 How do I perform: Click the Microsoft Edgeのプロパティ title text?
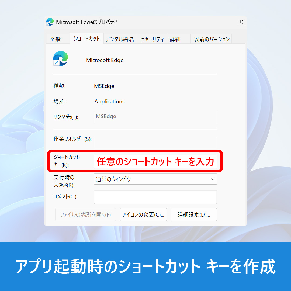[x=87, y=22]
